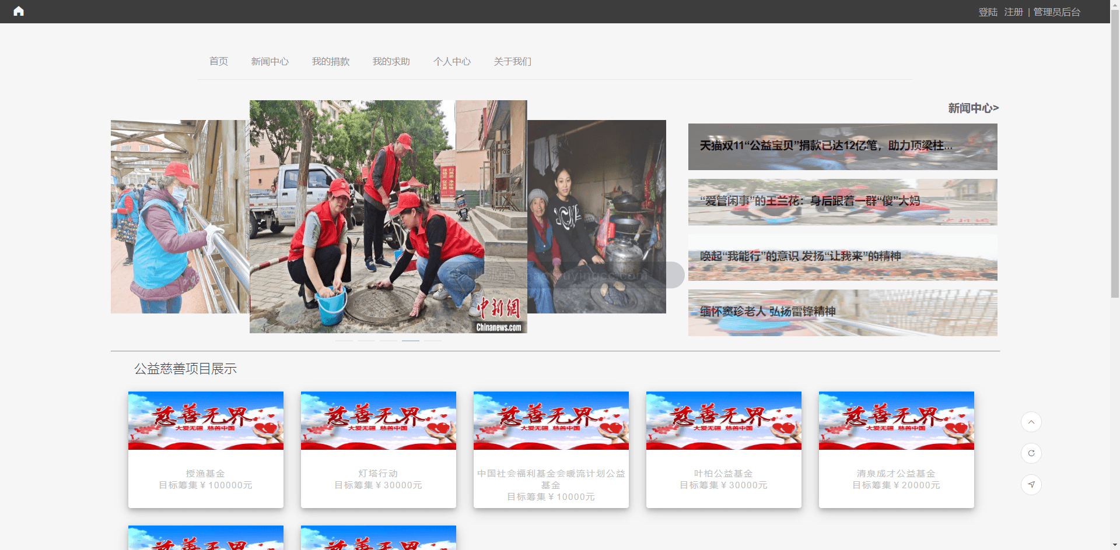The height and width of the screenshot is (550, 1120).
Task: Click the 登陆 link in the top bar
Action: [x=988, y=12]
